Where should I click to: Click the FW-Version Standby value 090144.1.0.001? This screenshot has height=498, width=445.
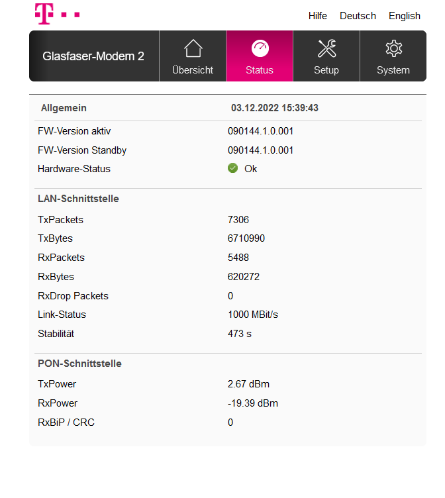260,150
